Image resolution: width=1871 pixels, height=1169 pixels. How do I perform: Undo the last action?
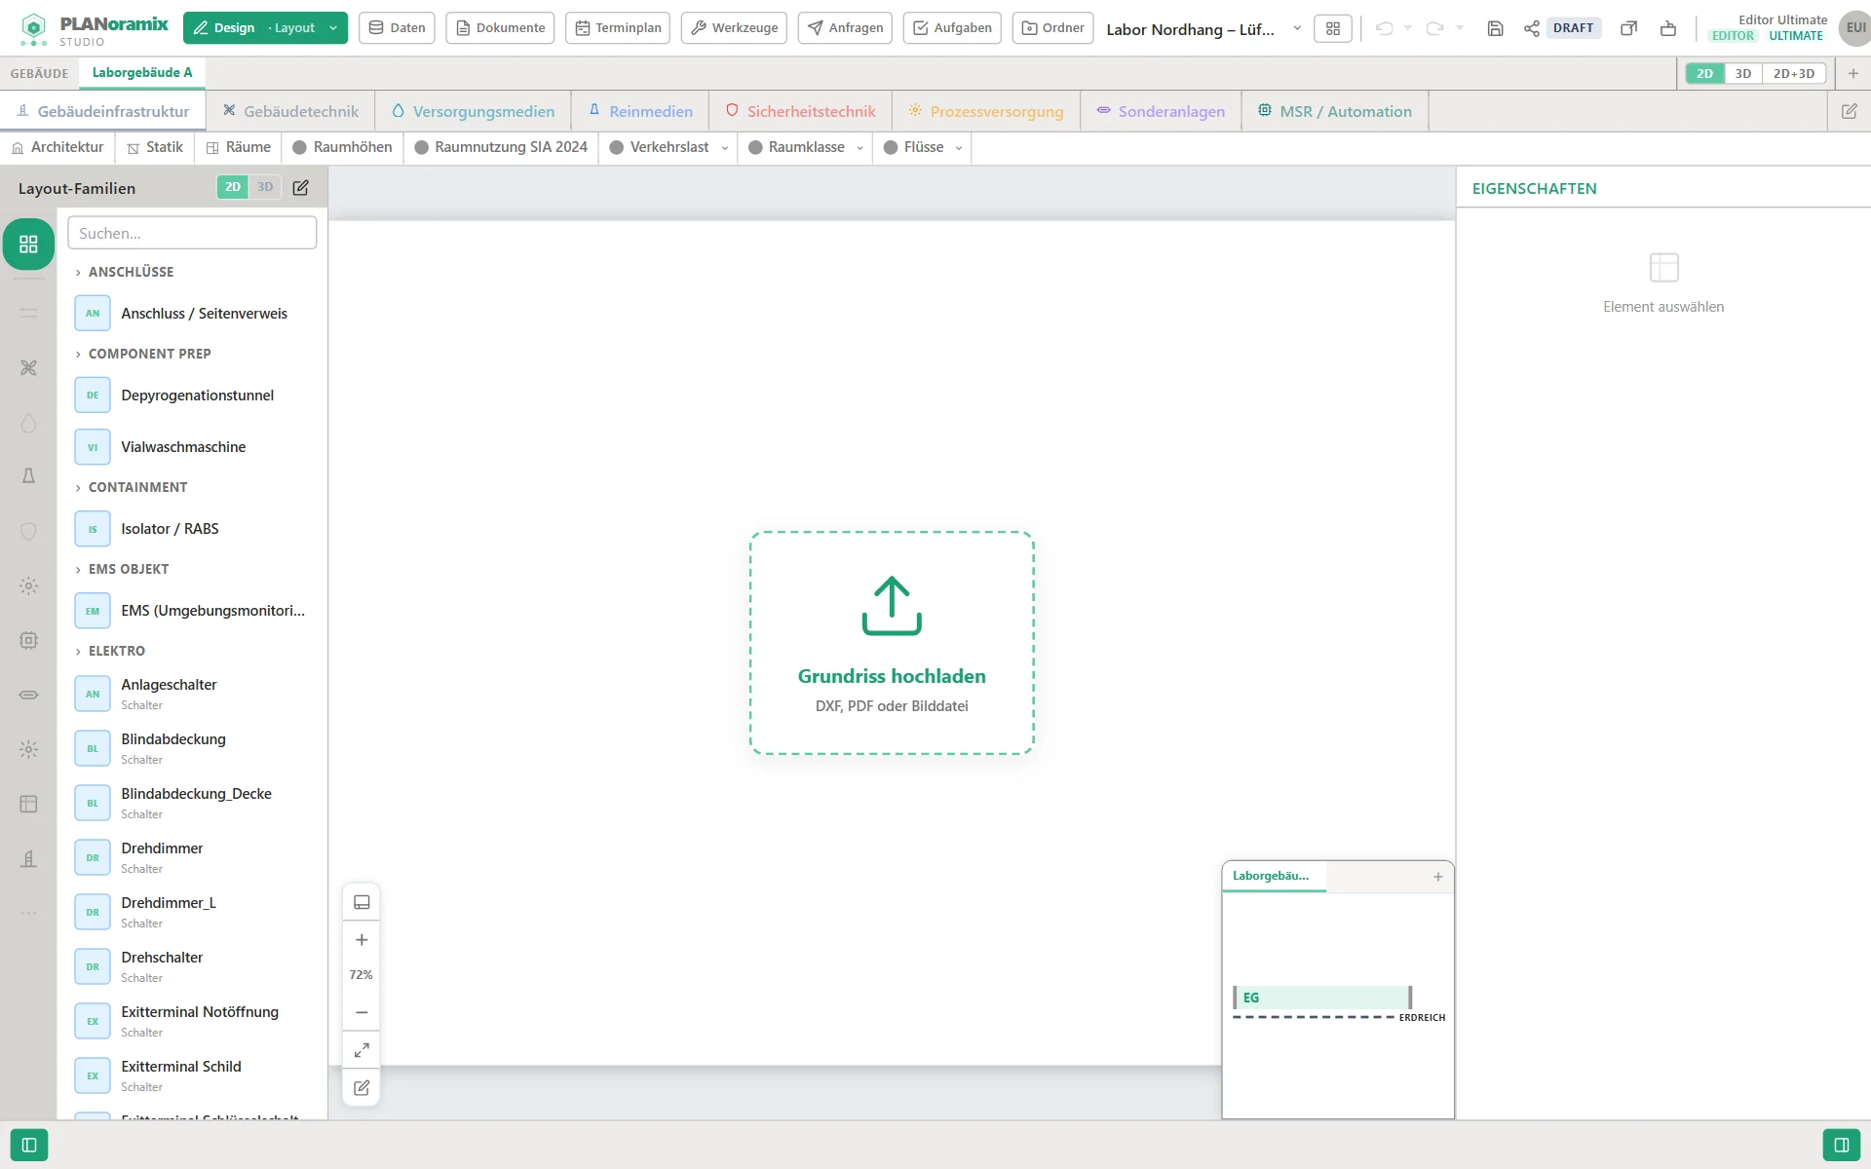pyautogui.click(x=1384, y=28)
